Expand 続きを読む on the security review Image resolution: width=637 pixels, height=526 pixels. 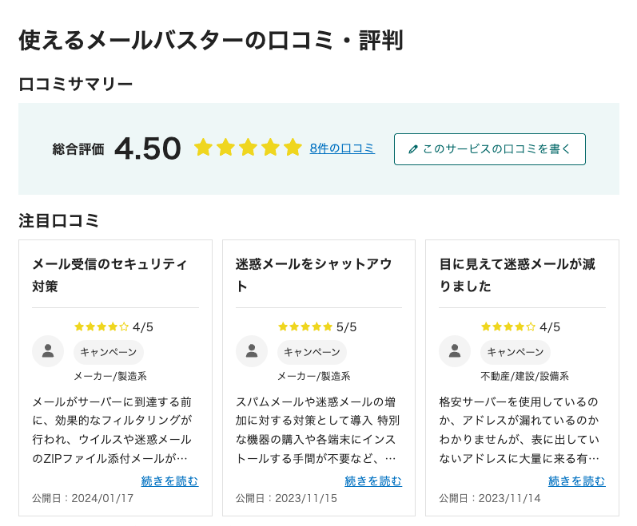tap(169, 481)
